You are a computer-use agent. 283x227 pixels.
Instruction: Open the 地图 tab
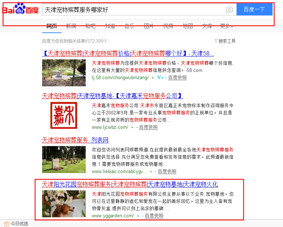coord(188,26)
